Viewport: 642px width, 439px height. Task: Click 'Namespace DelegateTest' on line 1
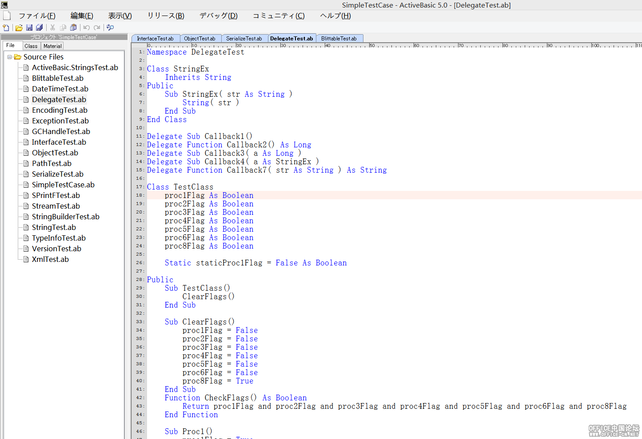[195, 52]
